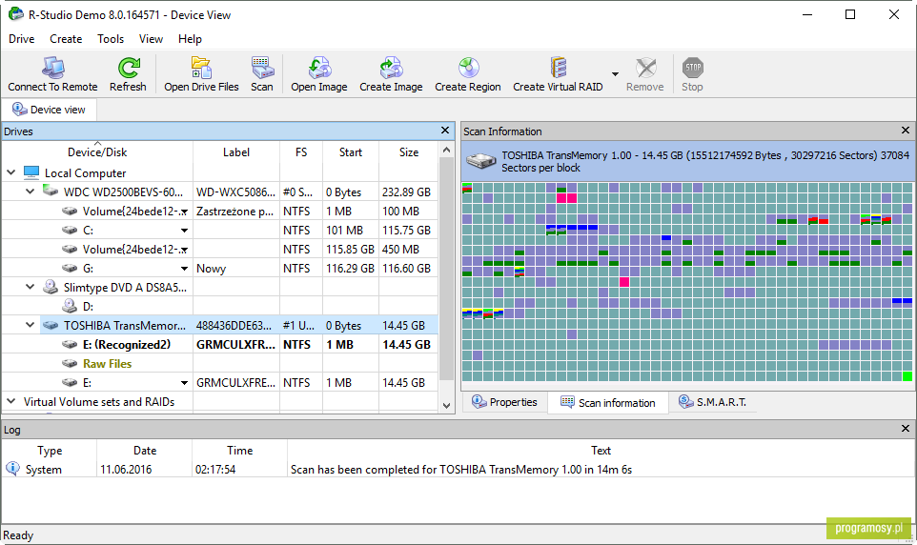Open the Create menu
Viewport: 917px width, 545px height.
[x=66, y=39]
